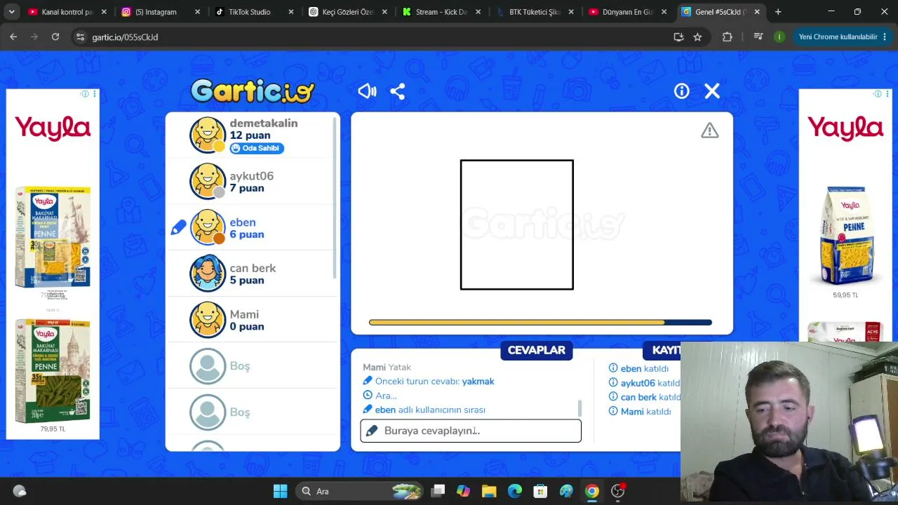Image resolution: width=898 pixels, height=505 pixels.
Task: Switch to the Stream - Kick tab
Action: (441, 12)
